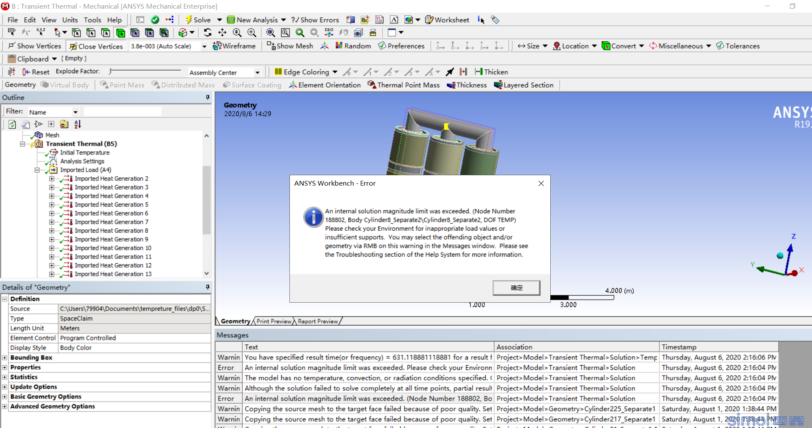Switch to Report Preview tab
The width and height of the screenshot is (812, 428).
(x=318, y=321)
